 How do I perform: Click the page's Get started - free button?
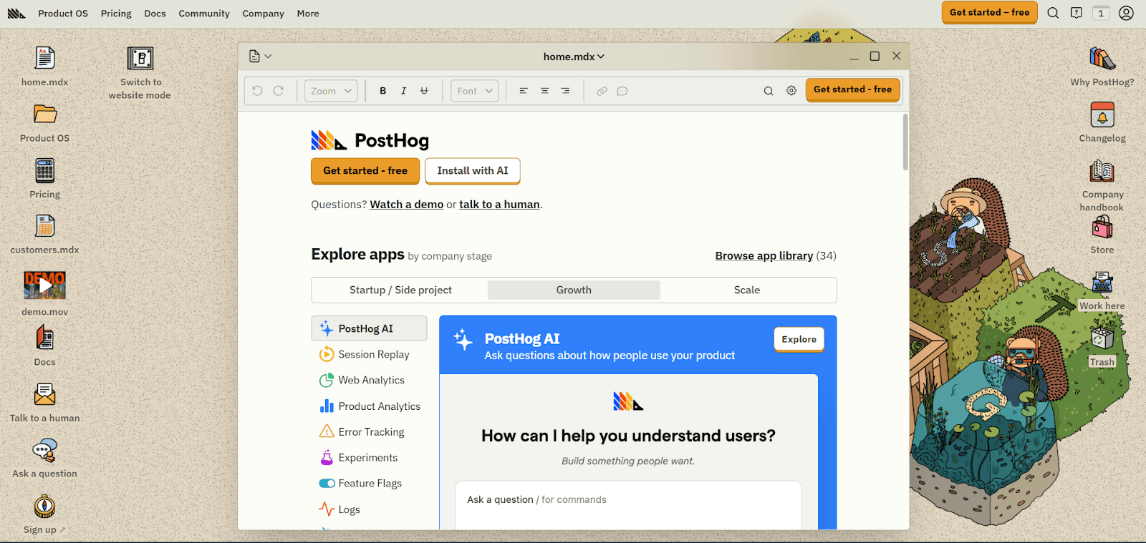[x=365, y=171]
